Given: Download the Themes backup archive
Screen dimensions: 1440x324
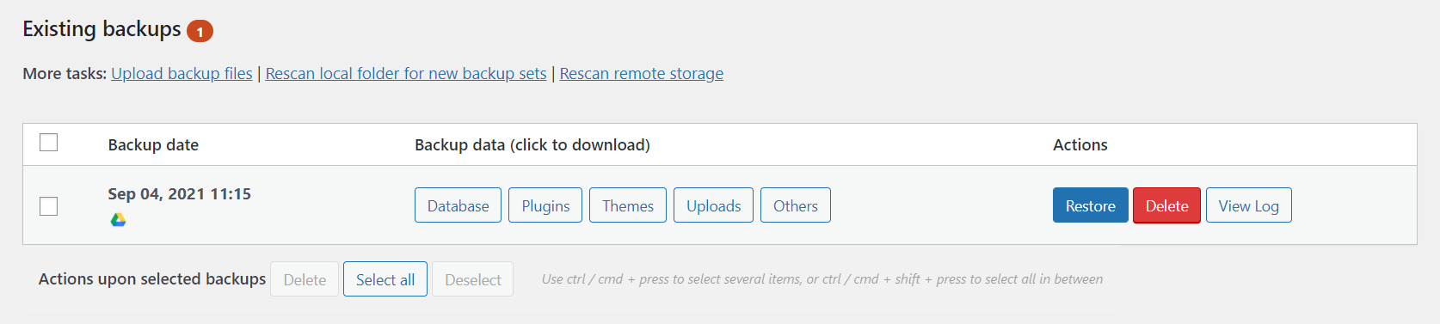Looking at the screenshot, I should [x=628, y=205].
